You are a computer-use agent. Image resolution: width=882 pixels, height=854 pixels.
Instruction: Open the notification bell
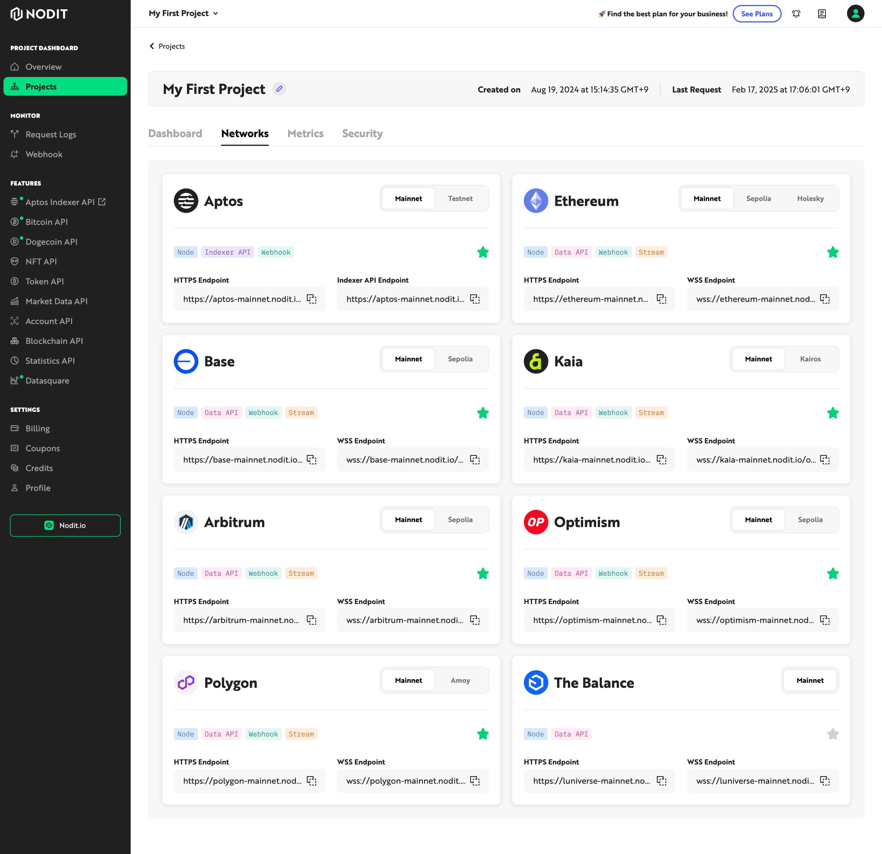point(797,13)
